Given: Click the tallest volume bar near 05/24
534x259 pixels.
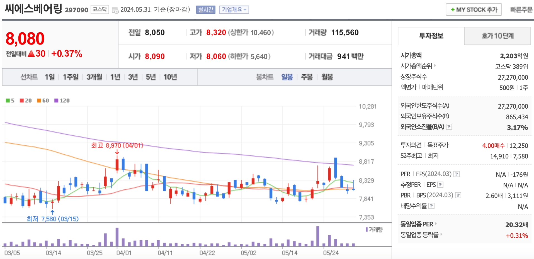Looking at the screenshot, I should tap(318, 236).
